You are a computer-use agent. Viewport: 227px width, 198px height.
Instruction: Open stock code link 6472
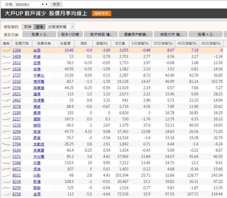[17, 169]
